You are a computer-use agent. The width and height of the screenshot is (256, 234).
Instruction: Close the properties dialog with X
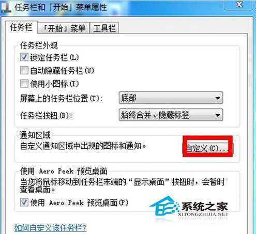click(239, 5)
